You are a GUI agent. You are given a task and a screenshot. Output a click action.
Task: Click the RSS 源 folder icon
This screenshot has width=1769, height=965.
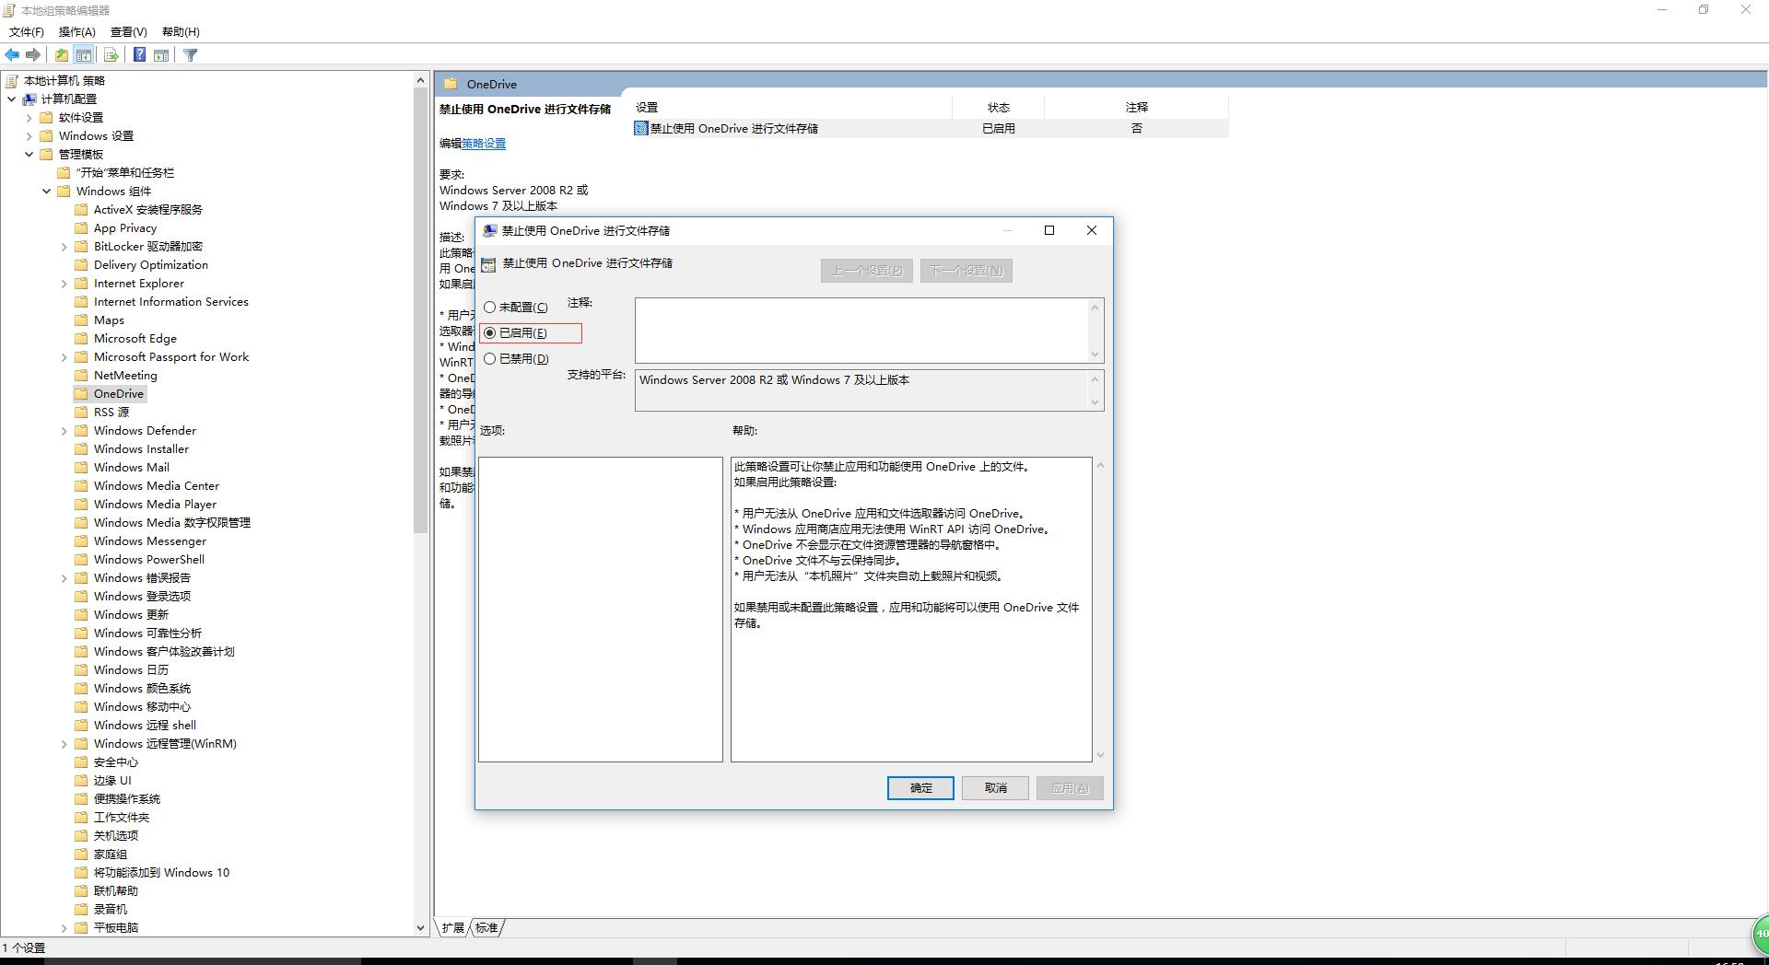pos(81,413)
